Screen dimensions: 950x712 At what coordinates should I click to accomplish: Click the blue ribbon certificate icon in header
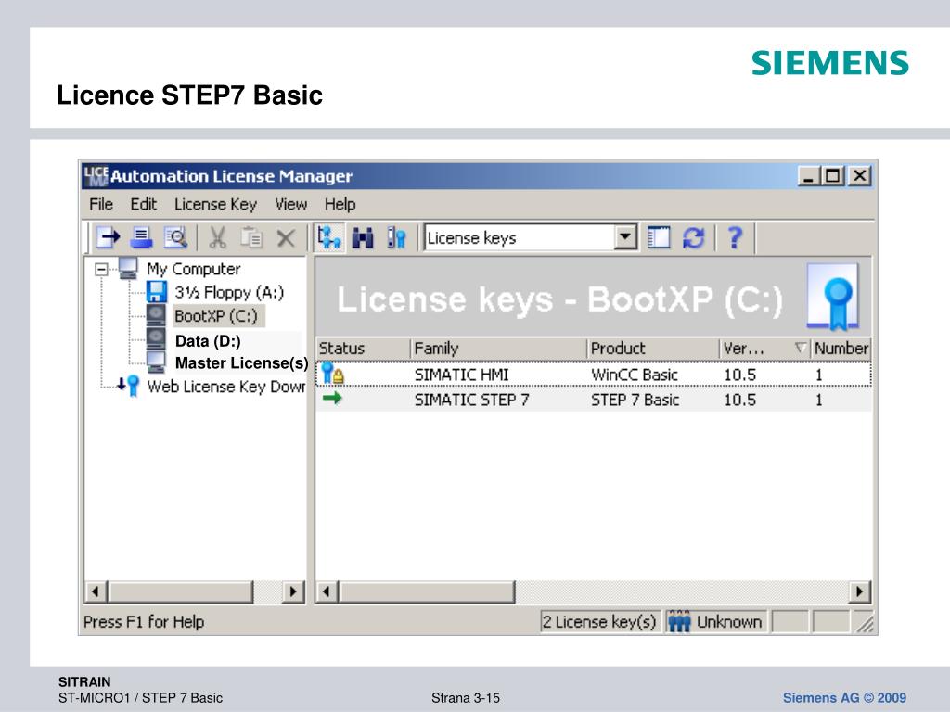coord(834,297)
